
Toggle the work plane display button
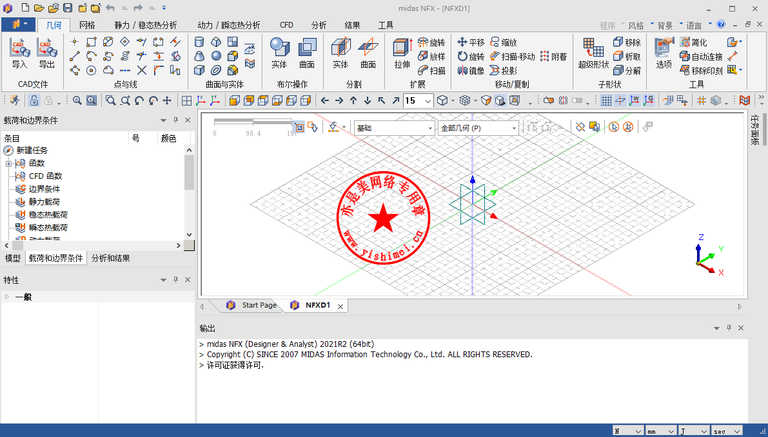pos(620,100)
